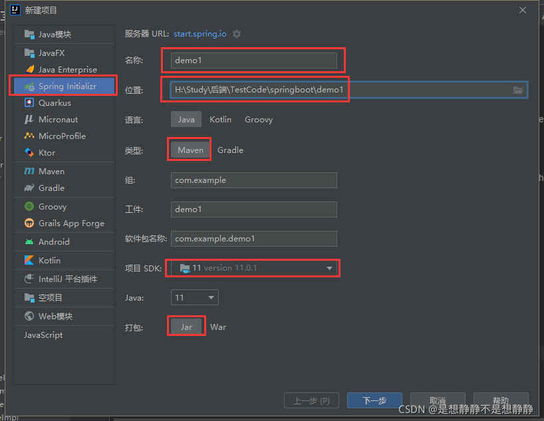Click the 软件包名称 field
544x421 pixels.
pos(254,239)
